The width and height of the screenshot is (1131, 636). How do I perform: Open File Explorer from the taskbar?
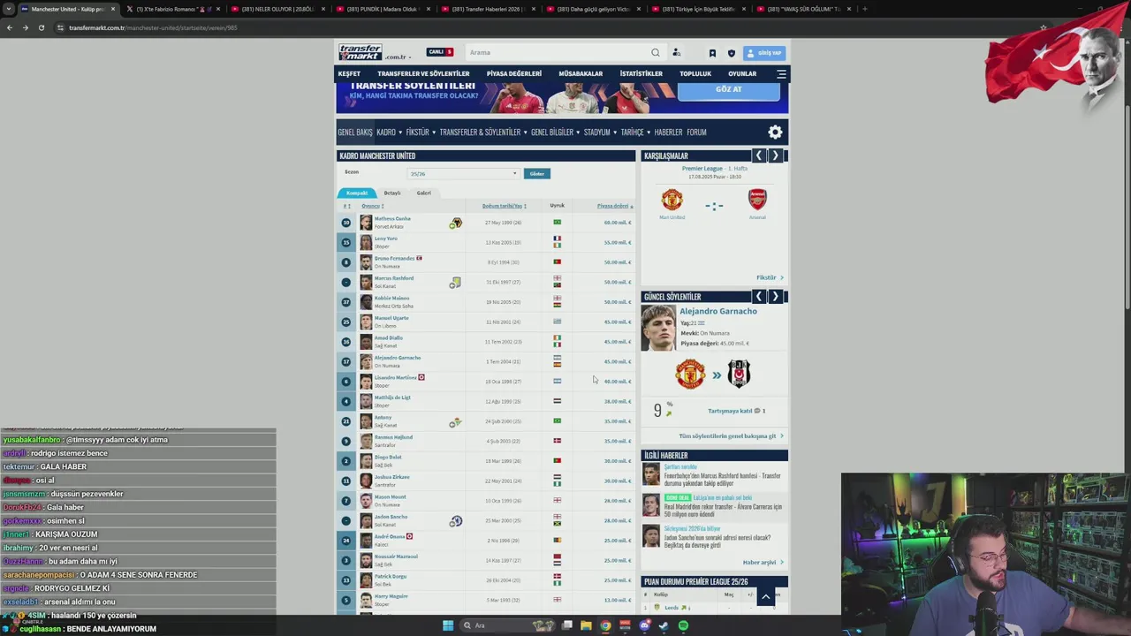[x=586, y=625]
